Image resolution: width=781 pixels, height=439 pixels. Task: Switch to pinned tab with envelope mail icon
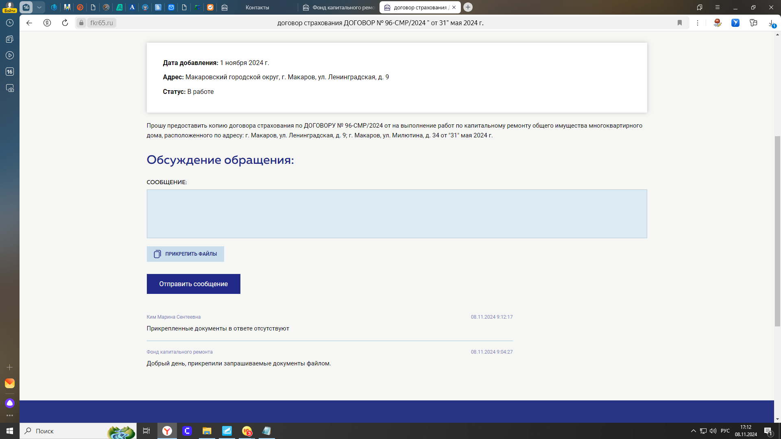click(171, 7)
